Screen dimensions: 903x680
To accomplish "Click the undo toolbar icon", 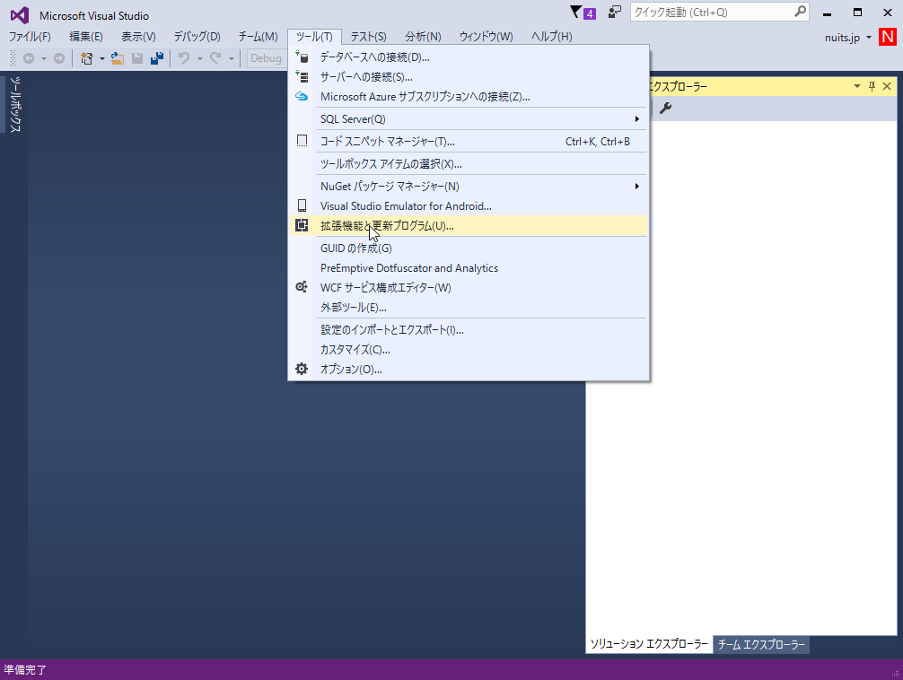I will click(x=184, y=58).
